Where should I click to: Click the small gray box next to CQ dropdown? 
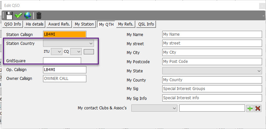click(89, 52)
